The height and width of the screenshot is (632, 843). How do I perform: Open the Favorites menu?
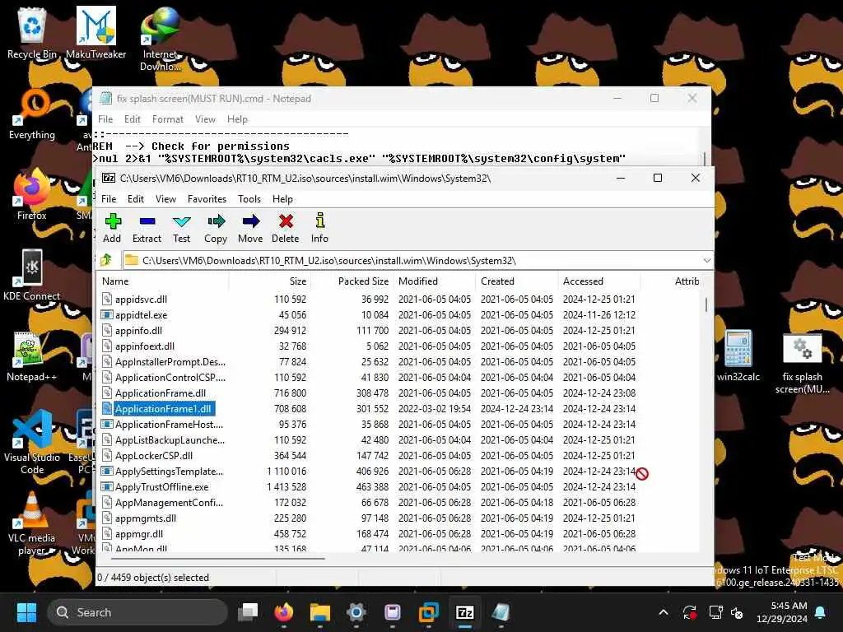click(207, 199)
